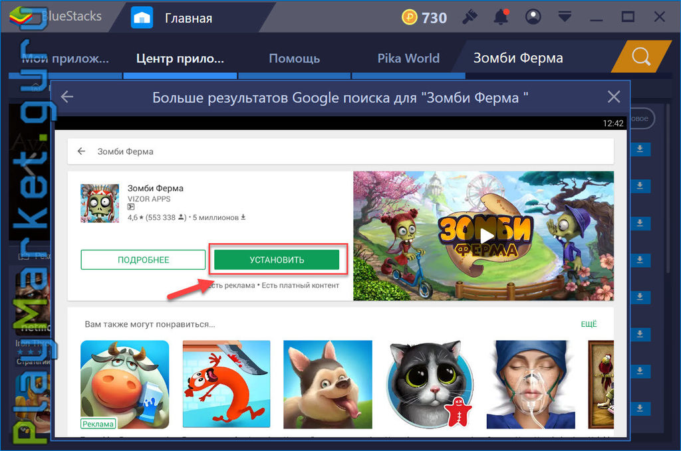Open the surgery patient game thumbnail
Screen dimensions: 681x451
531,384
